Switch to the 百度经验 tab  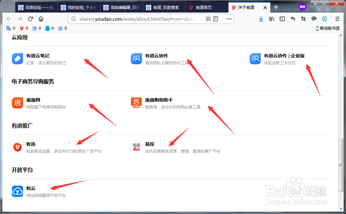click(36, 8)
